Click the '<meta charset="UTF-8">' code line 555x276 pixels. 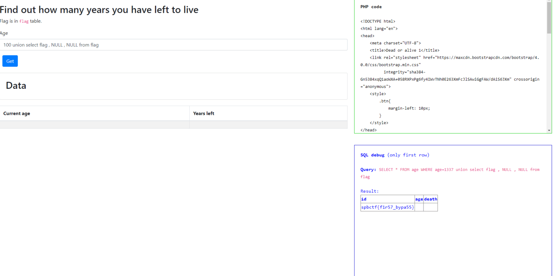tap(395, 43)
